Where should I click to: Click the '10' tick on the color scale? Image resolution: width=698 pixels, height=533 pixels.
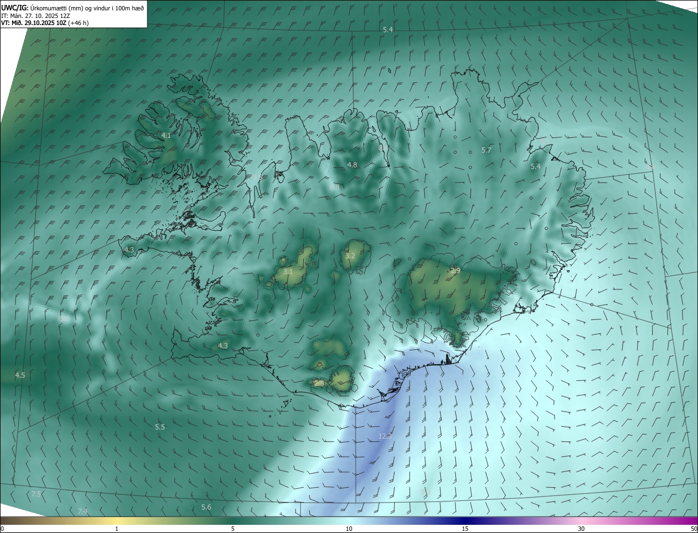click(349, 529)
